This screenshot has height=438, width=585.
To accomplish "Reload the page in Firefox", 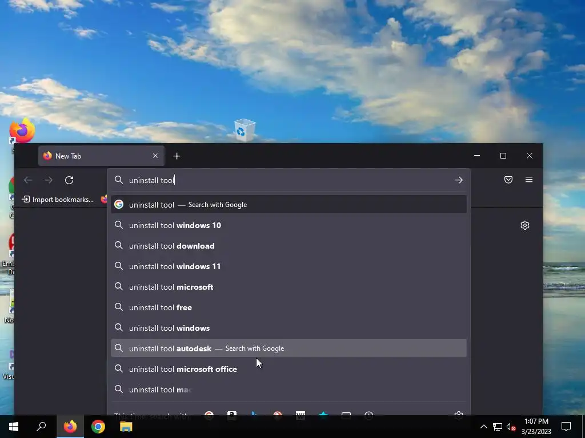I will point(69,180).
